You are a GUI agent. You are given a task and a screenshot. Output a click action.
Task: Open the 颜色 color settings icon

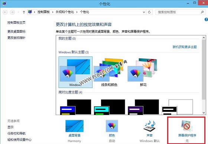(x=112, y=126)
